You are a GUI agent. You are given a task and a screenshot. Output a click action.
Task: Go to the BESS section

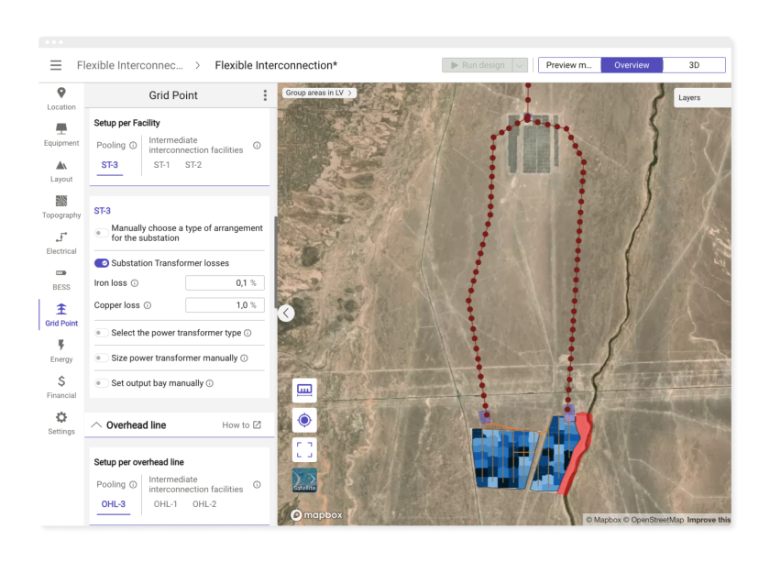[61, 278]
